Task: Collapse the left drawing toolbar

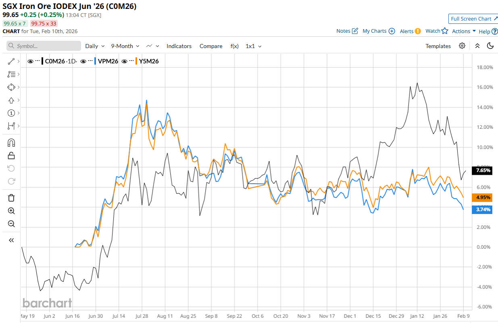Action: pyautogui.click(x=11, y=240)
